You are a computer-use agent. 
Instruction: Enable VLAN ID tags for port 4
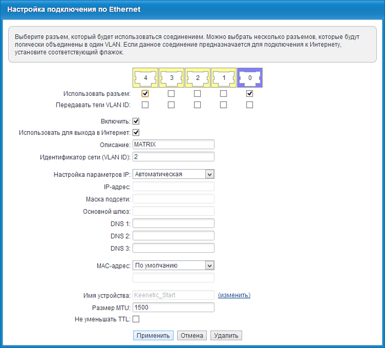[145, 105]
